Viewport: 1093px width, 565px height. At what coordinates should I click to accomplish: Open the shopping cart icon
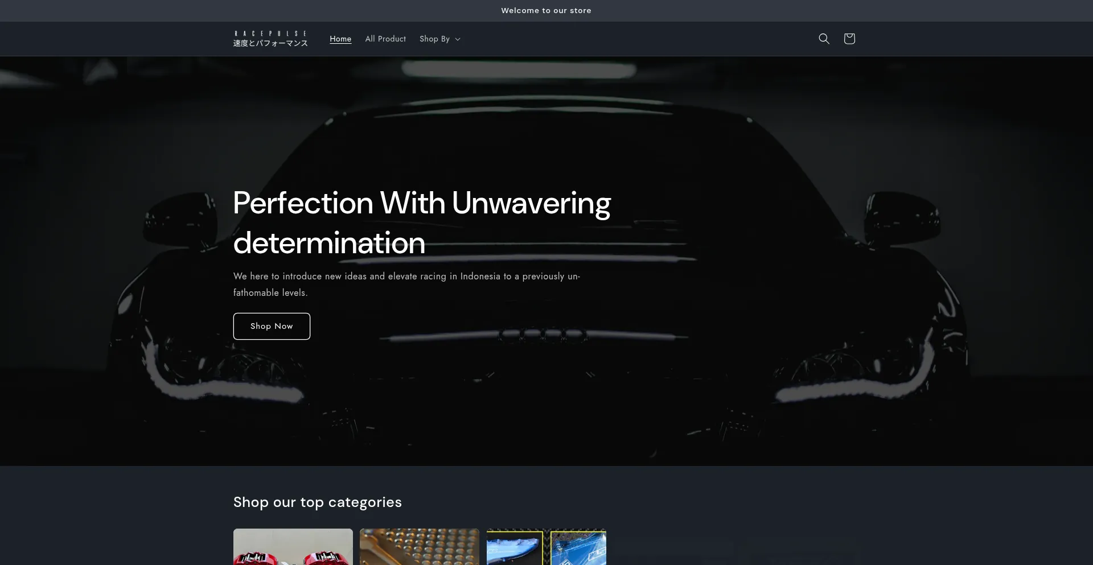[849, 39]
